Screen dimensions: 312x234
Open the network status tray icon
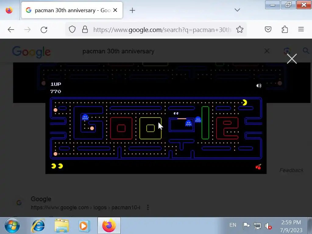click(x=257, y=226)
